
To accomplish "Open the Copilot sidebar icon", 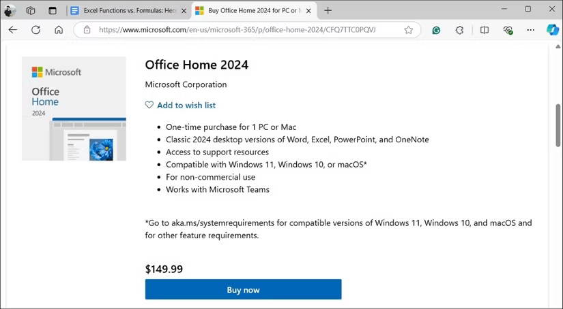I will tap(553, 30).
